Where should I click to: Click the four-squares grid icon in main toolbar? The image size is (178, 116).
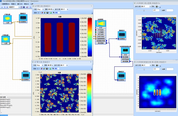point(24,7)
